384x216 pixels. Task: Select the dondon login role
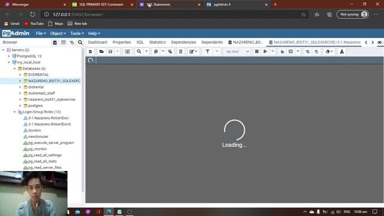[34, 130]
